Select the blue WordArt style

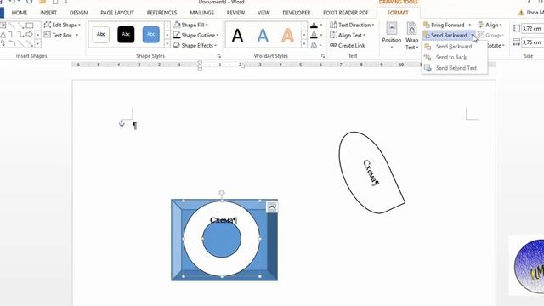point(263,36)
